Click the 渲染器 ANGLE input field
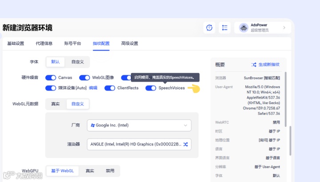This screenshot has width=320, height=182. [x=139, y=144]
